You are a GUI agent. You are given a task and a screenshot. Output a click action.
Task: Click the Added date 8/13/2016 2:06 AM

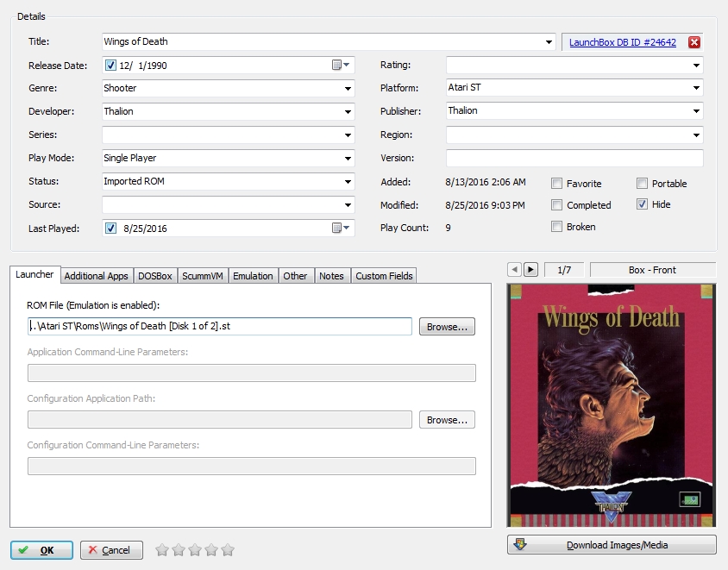486,182
